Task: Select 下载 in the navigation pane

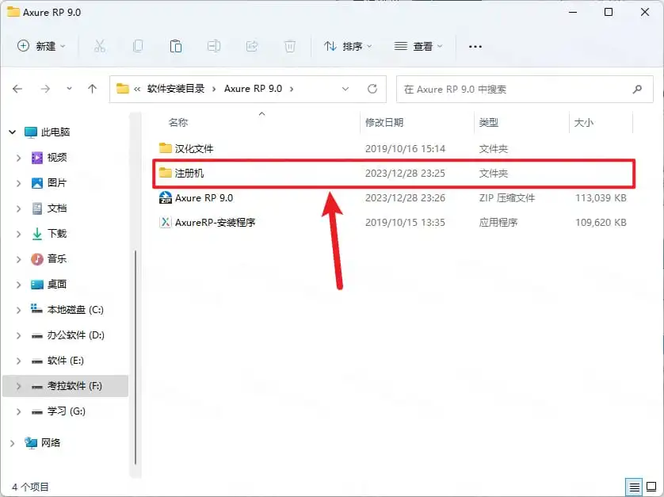Action: coord(57,234)
